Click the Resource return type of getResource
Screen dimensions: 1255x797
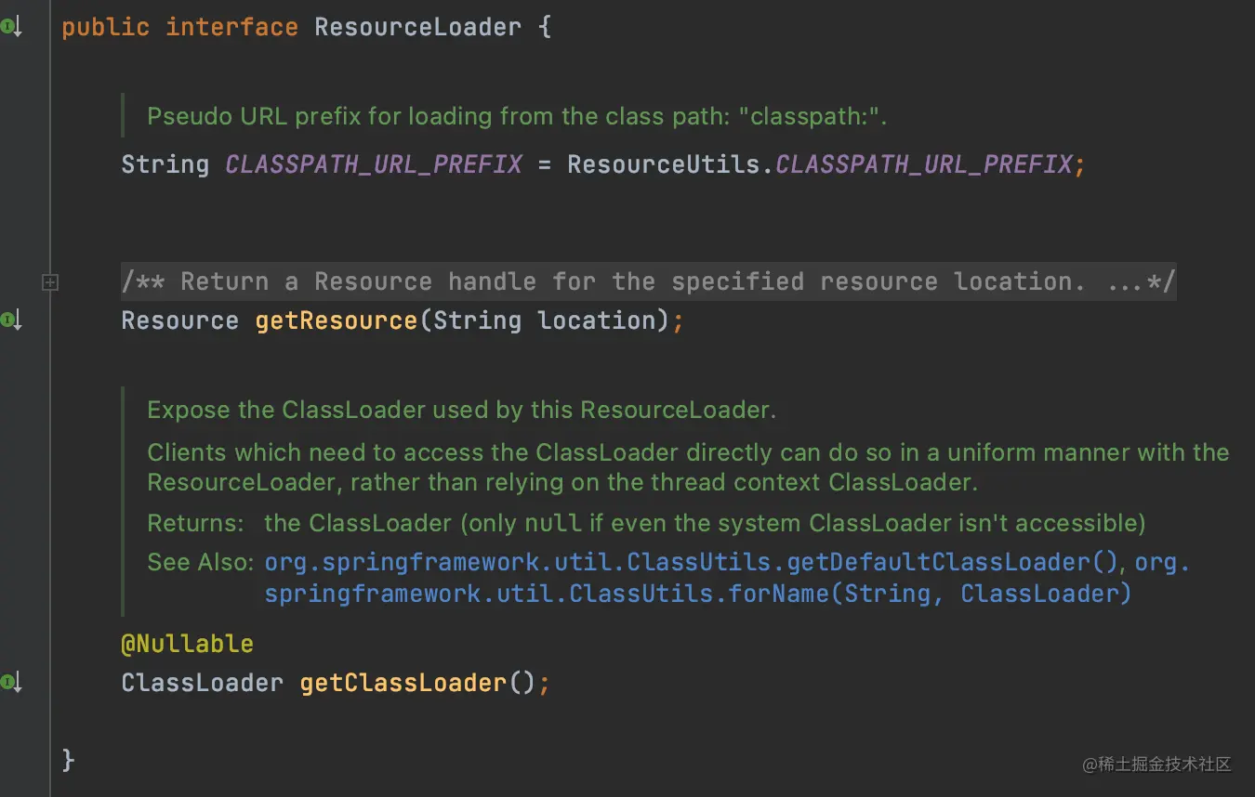coord(179,320)
